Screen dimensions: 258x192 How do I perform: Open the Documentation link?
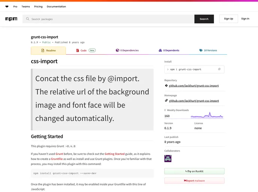pyautogui.click(x=56, y=7)
